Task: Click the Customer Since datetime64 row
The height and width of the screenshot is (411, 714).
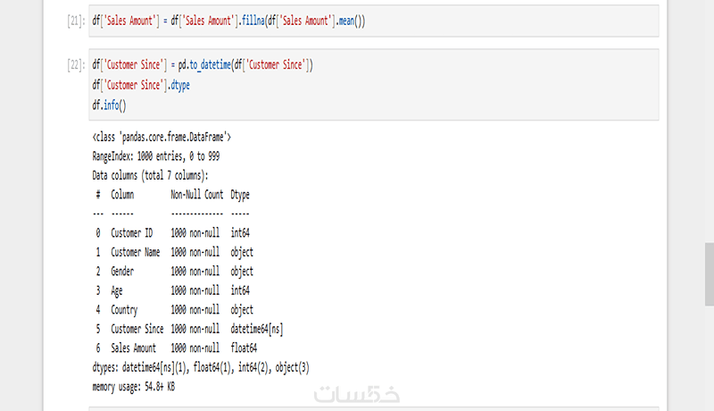Action: click(x=189, y=329)
